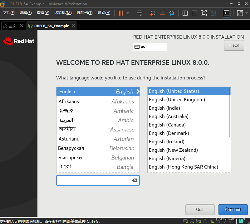Choose English (United Kingdom) locale
The height and width of the screenshot is (224, 250).
[x=188, y=99]
